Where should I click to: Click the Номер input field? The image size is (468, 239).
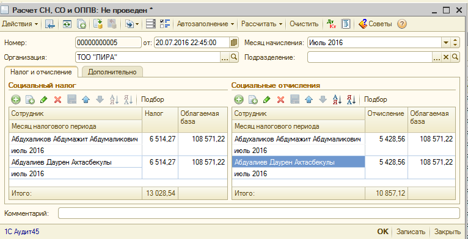108,43
